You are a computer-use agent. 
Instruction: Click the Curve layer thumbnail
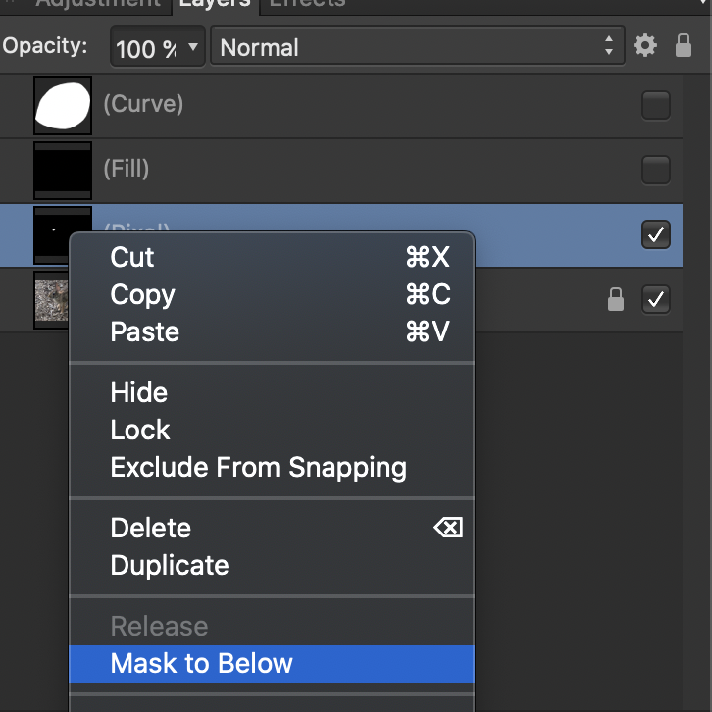[63, 106]
